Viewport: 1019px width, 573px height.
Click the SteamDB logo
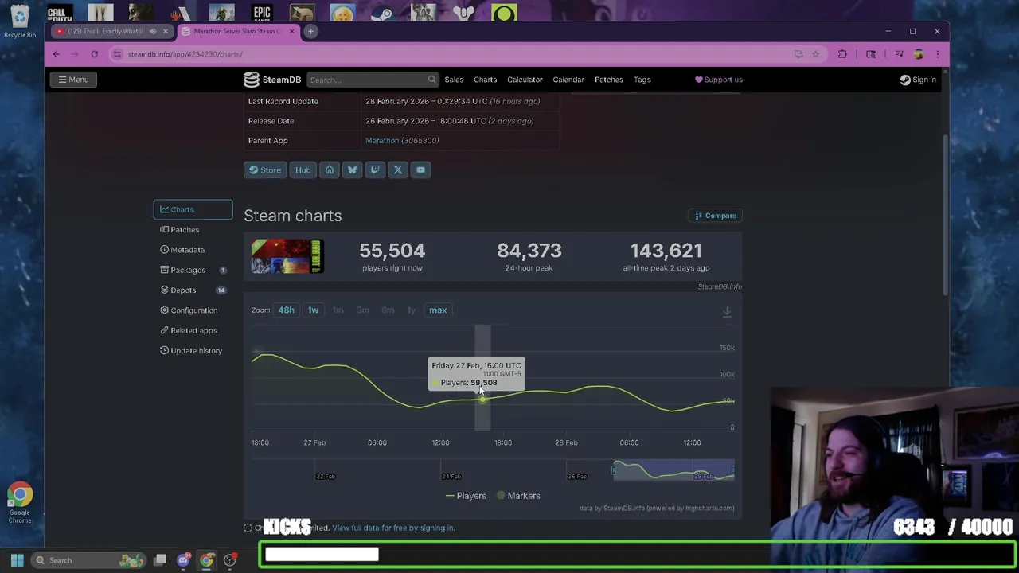tap(272, 80)
